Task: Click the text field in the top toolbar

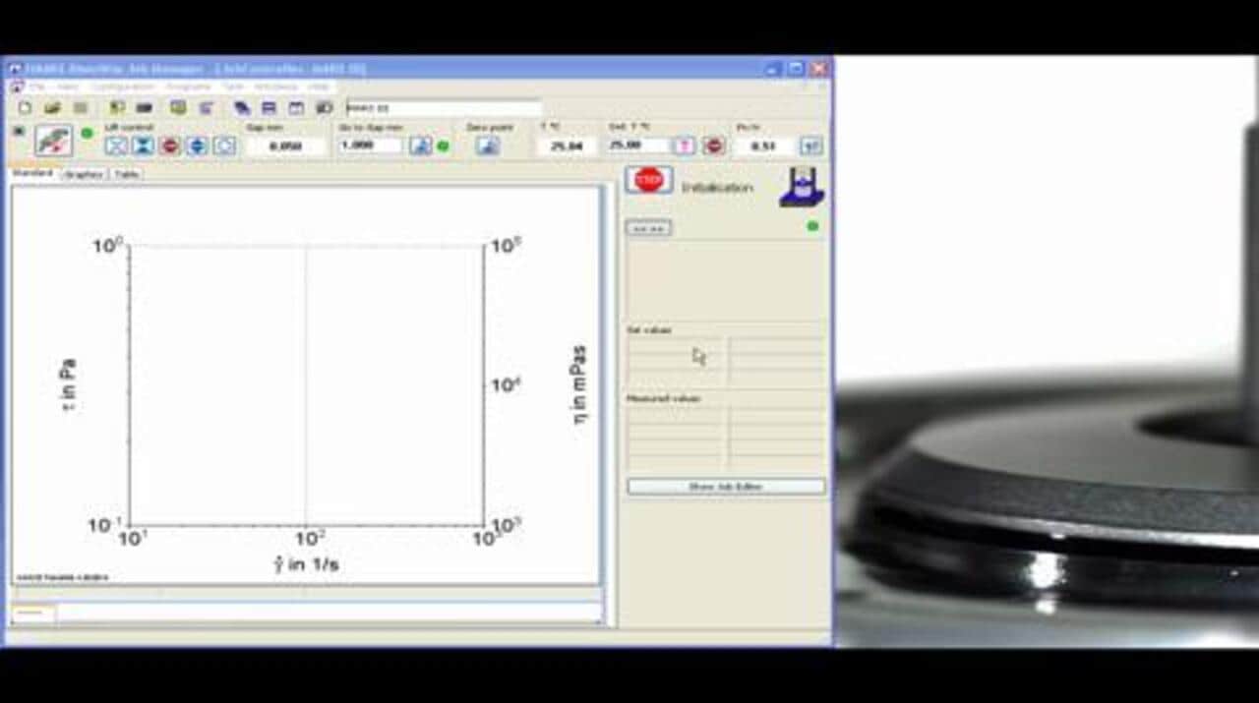Action: (x=443, y=107)
